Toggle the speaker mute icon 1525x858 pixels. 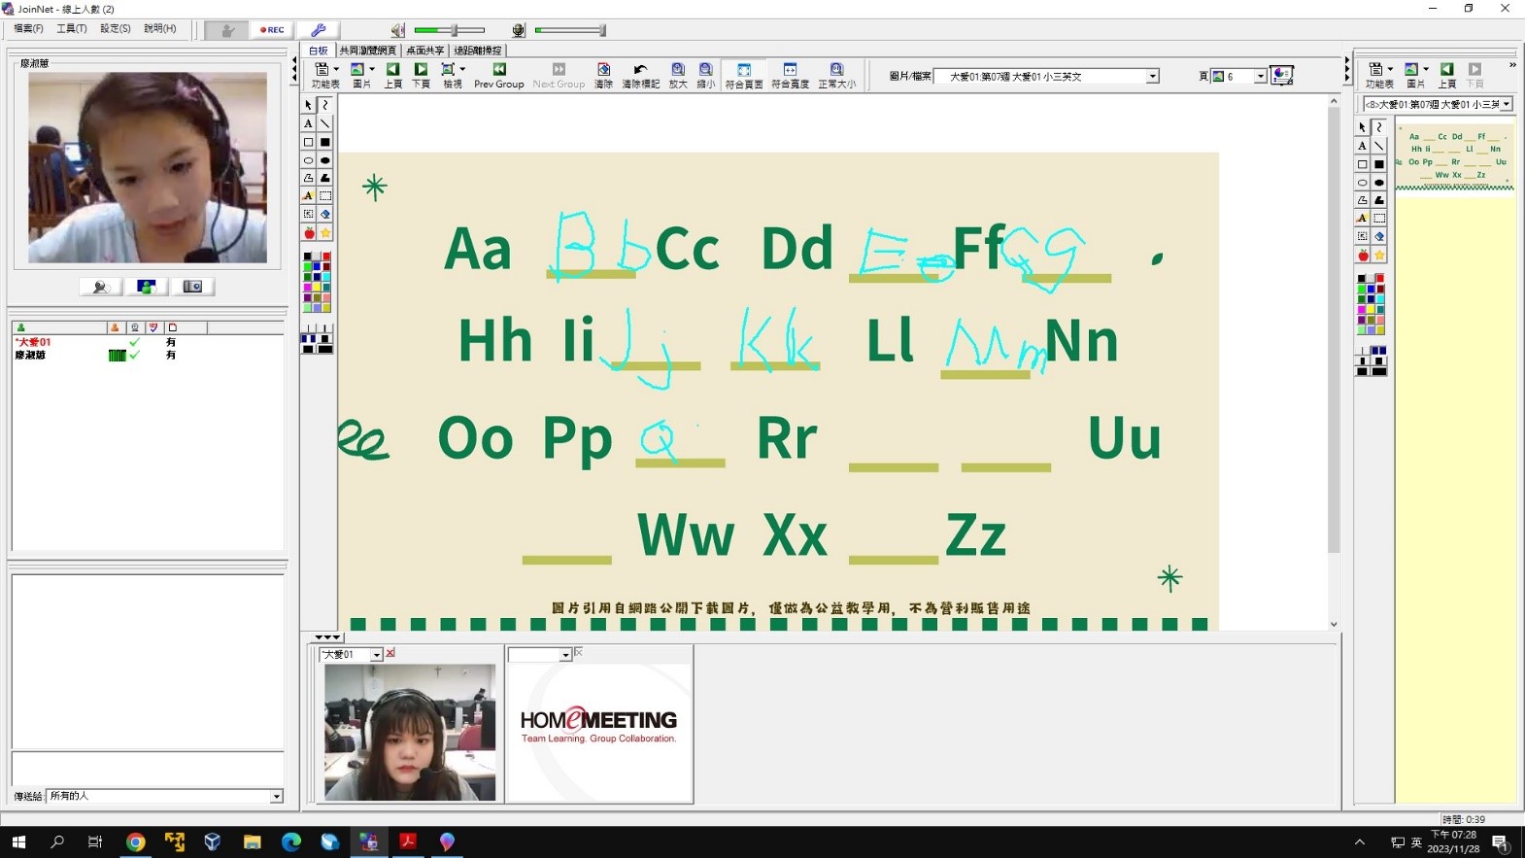[397, 30]
